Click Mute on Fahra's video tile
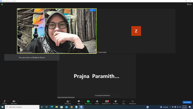The height and width of the screenshot is (109, 193). point(91,10)
